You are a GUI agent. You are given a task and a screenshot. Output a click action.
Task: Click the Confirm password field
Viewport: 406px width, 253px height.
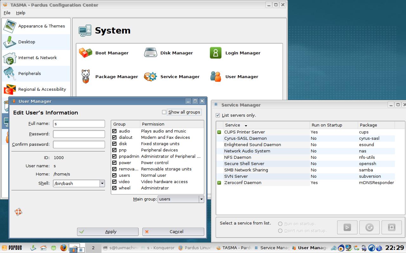pyautogui.click(x=79, y=145)
